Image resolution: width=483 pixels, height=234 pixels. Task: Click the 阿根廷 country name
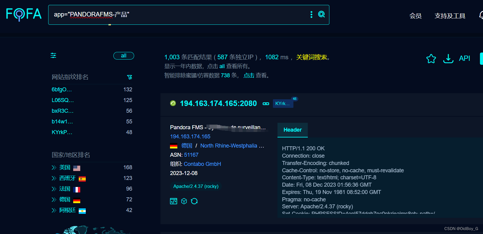[x=67, y=210]
